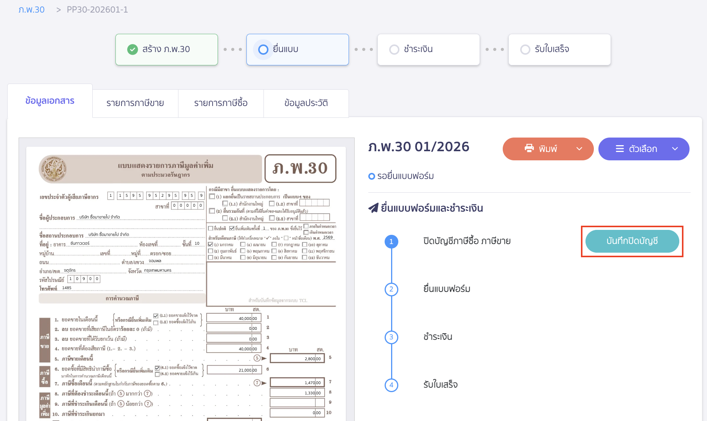Image resolution: width=707 pixels, height=421 pixels.
Task: Click the blue radio circle on the ยื่นแบบ step
Action: (x=263, y=49)
